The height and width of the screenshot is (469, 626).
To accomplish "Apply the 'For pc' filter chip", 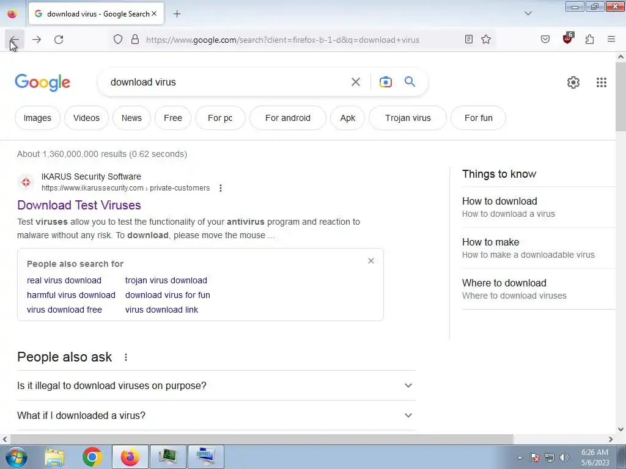I will pyautogui.click(x=220, y=118).
